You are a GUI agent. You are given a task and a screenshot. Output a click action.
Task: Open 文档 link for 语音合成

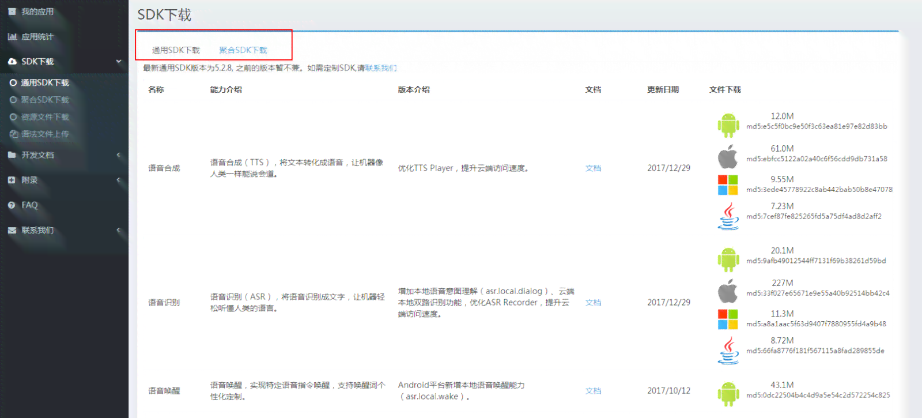coord(593,168)
